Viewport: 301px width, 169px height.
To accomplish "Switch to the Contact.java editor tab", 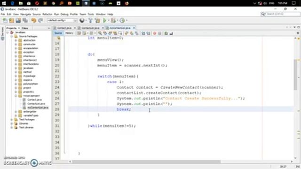I will coord(64,28).
